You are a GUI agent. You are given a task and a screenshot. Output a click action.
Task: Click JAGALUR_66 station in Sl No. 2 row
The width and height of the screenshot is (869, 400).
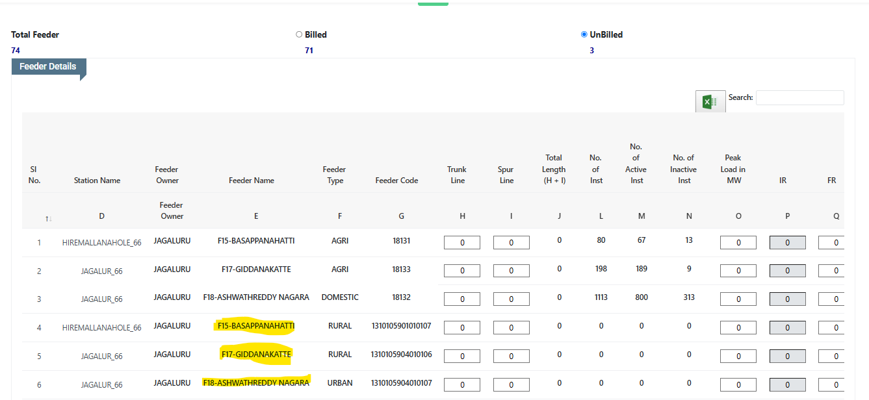pos(101,271)
